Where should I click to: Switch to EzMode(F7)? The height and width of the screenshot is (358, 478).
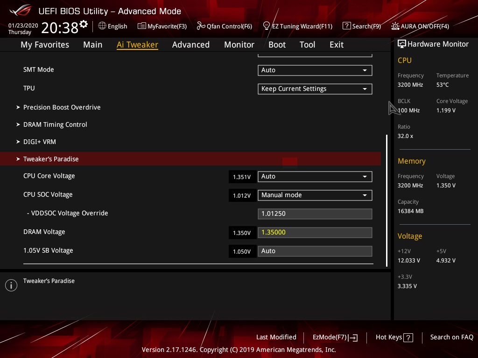coord(335,337)
